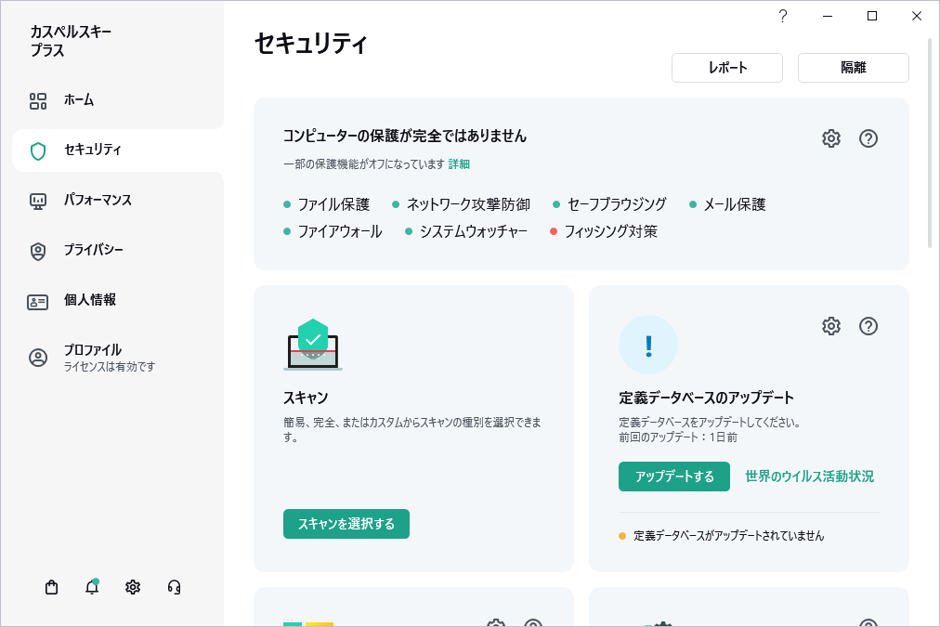This screenshot has height=627, width=940.
Task: Click the 隔離 button
Action: (853, 68)
